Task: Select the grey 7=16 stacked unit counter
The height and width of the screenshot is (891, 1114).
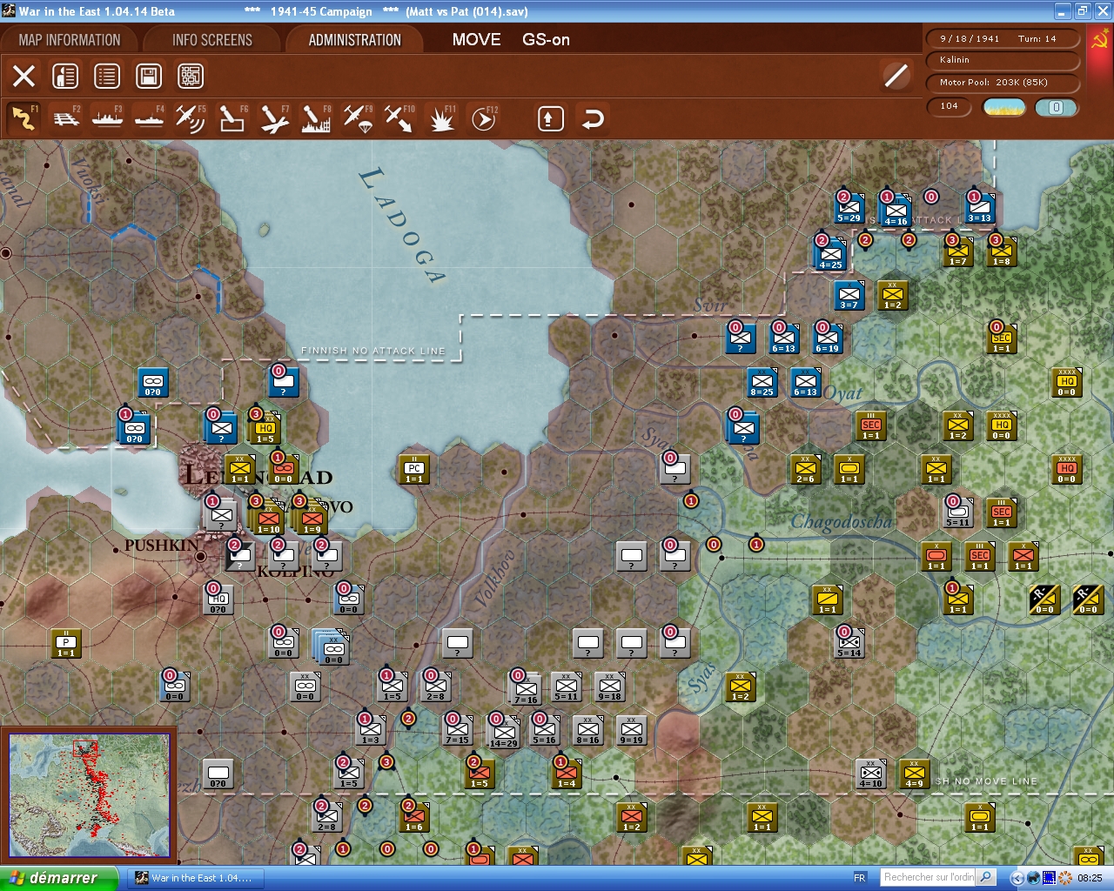Action: 526,688
